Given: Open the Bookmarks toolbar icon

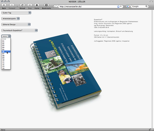Looking at the screenshot, I should tap(46, 5).
